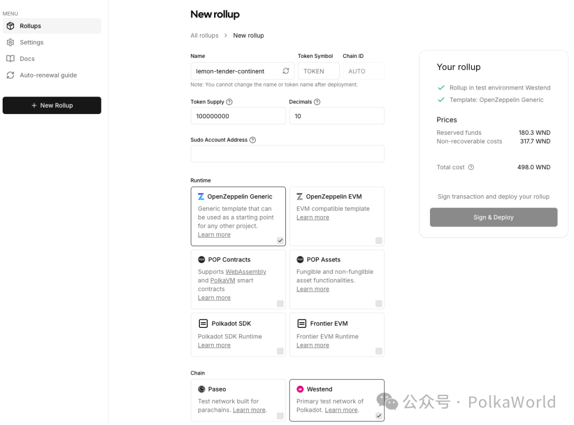
Task: Click the Rollups cube icon in sidebar
Action: (x=10, y=26)
